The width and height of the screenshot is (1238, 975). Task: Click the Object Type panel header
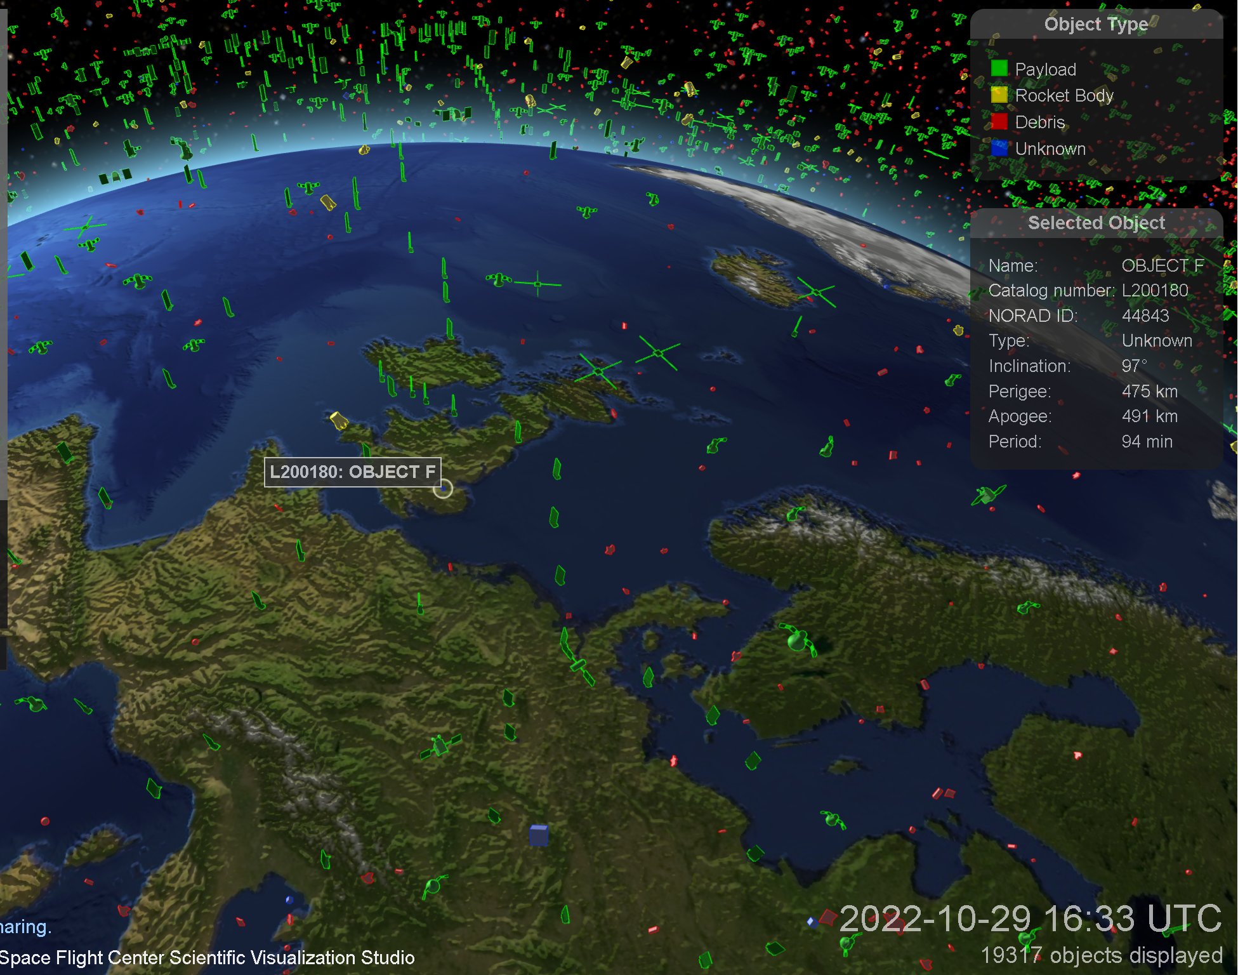(x=1096, y=24)
